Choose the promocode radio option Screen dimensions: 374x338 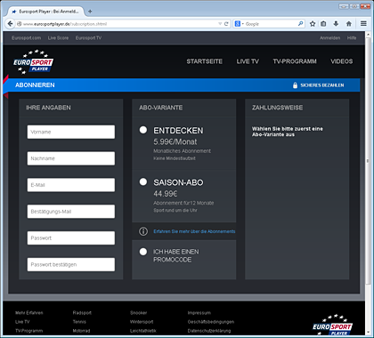(143, 252)
